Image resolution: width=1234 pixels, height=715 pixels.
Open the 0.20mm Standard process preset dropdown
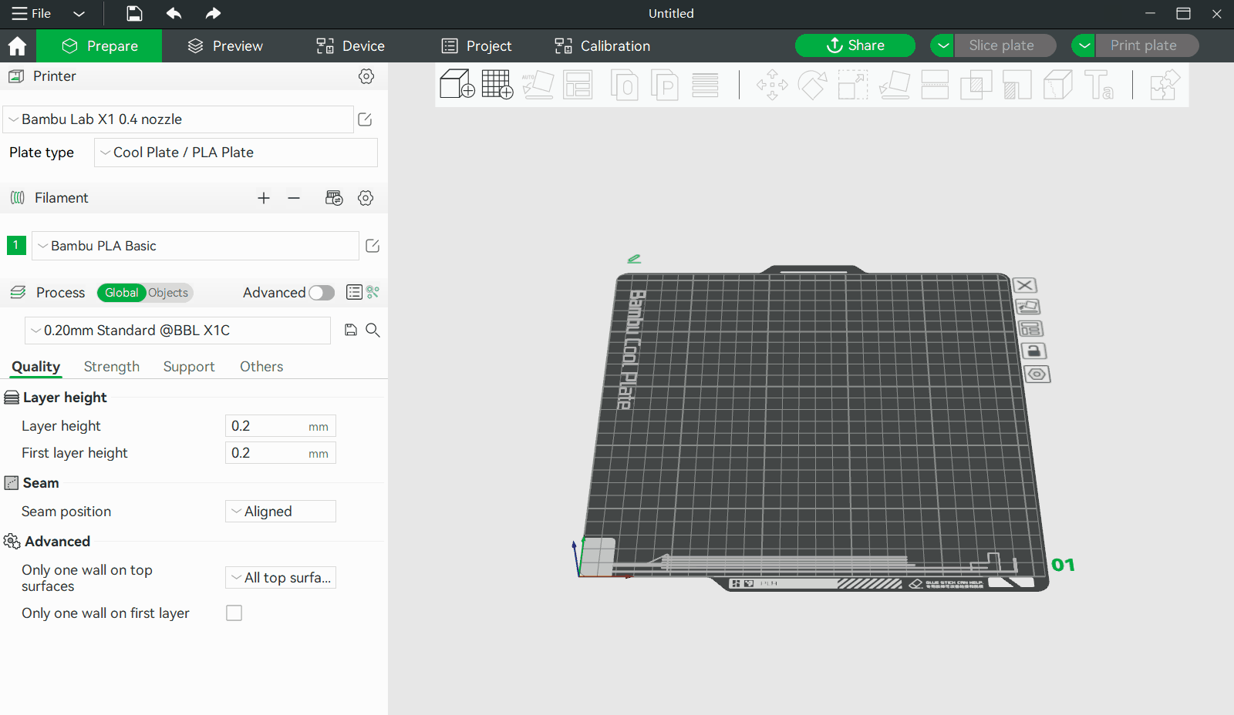[x=177, y=331]
